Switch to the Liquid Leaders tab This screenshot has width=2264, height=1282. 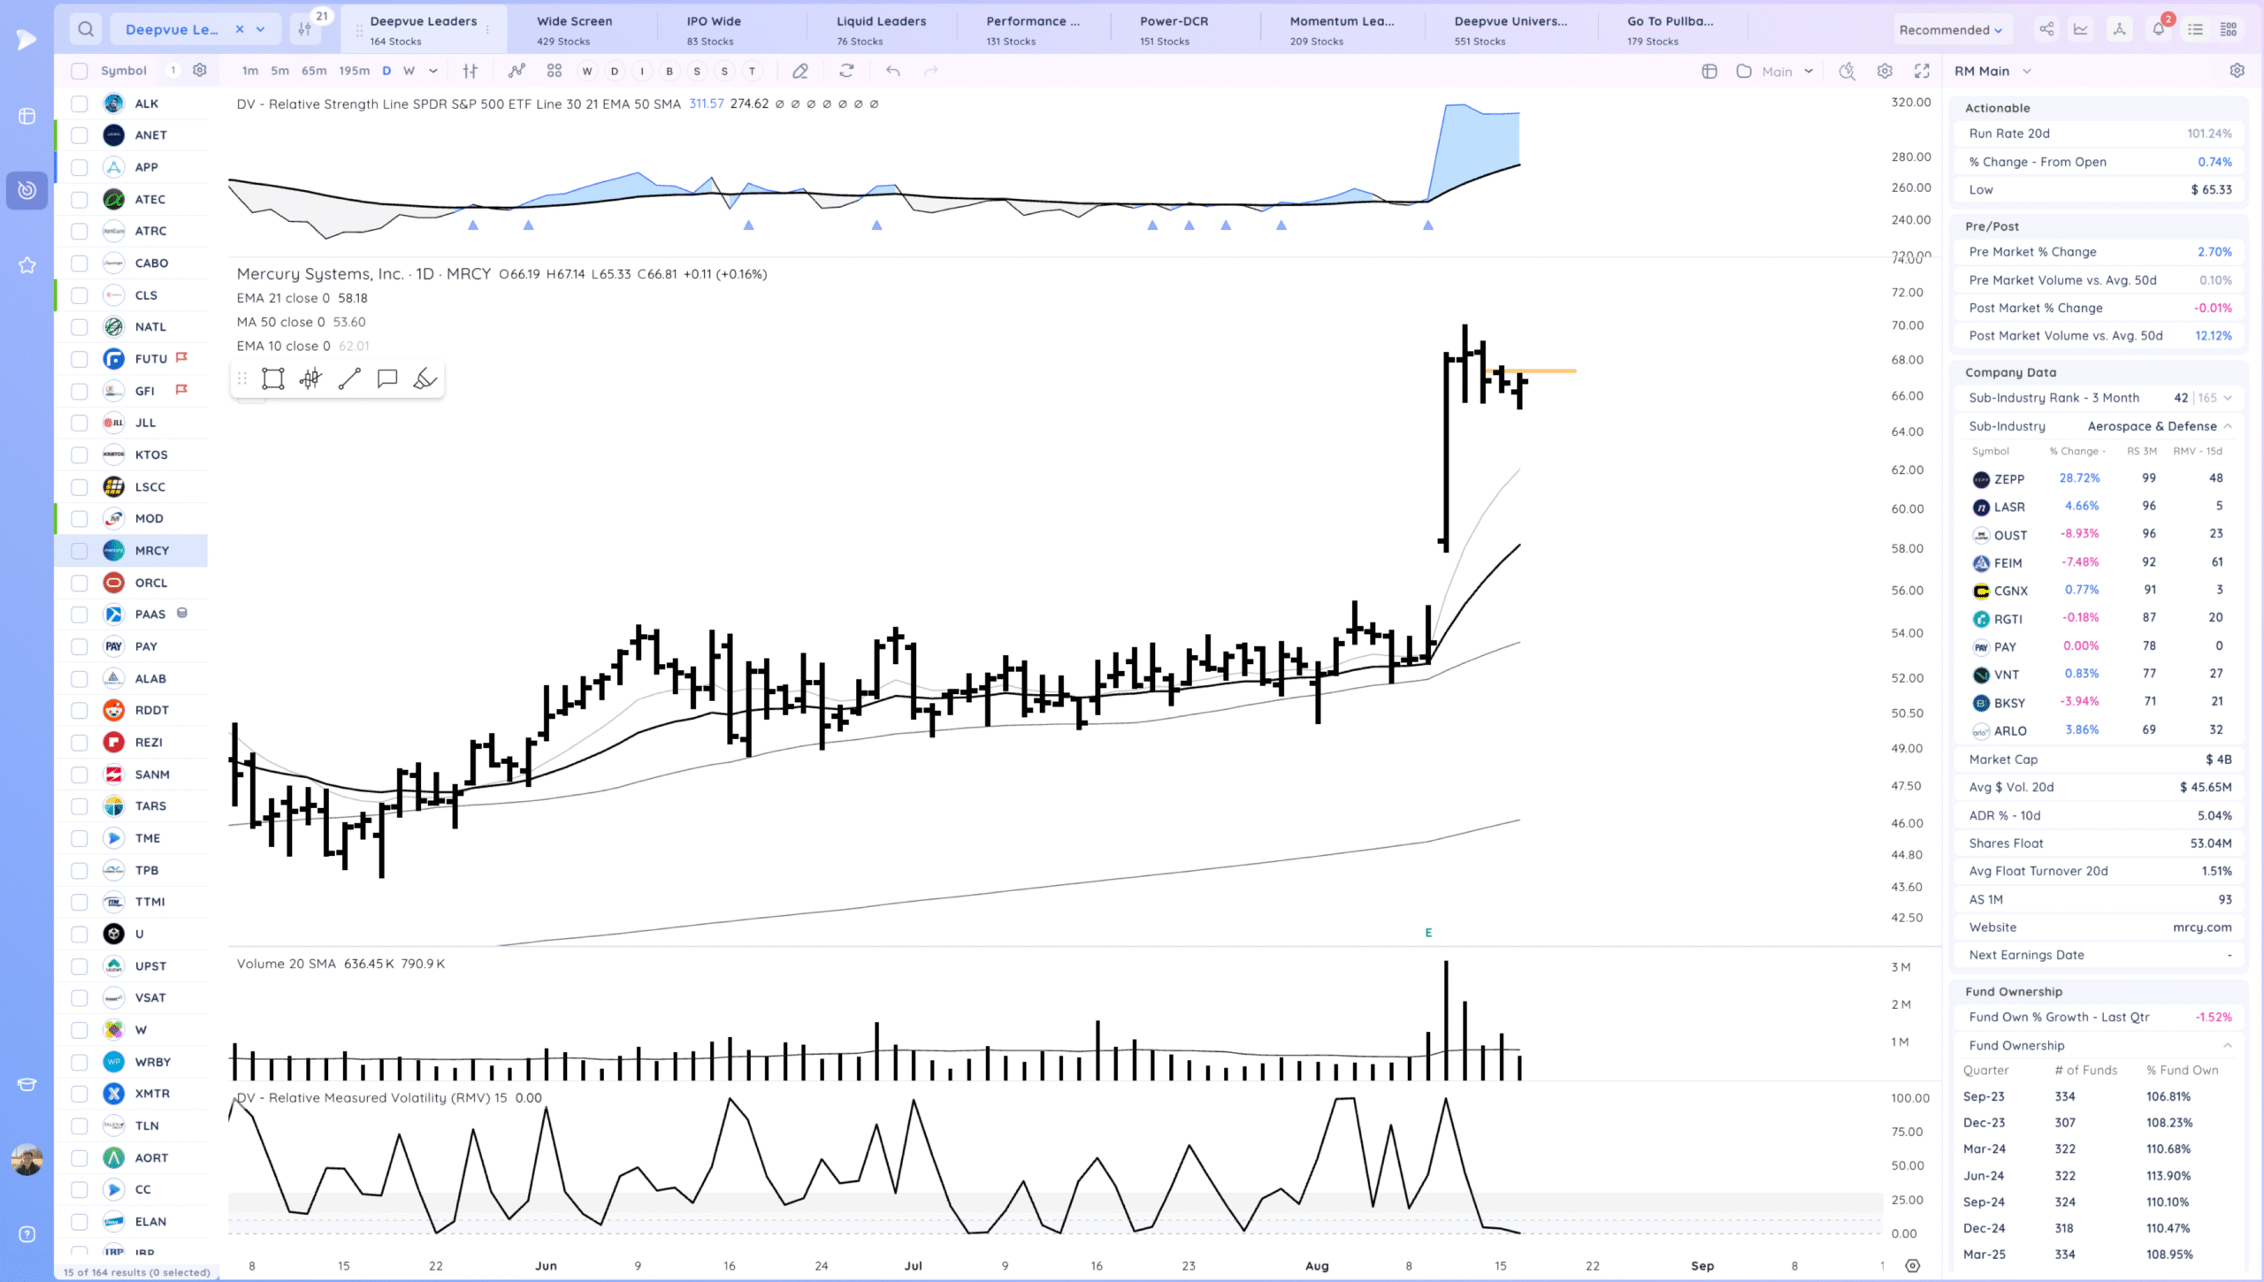880,29
